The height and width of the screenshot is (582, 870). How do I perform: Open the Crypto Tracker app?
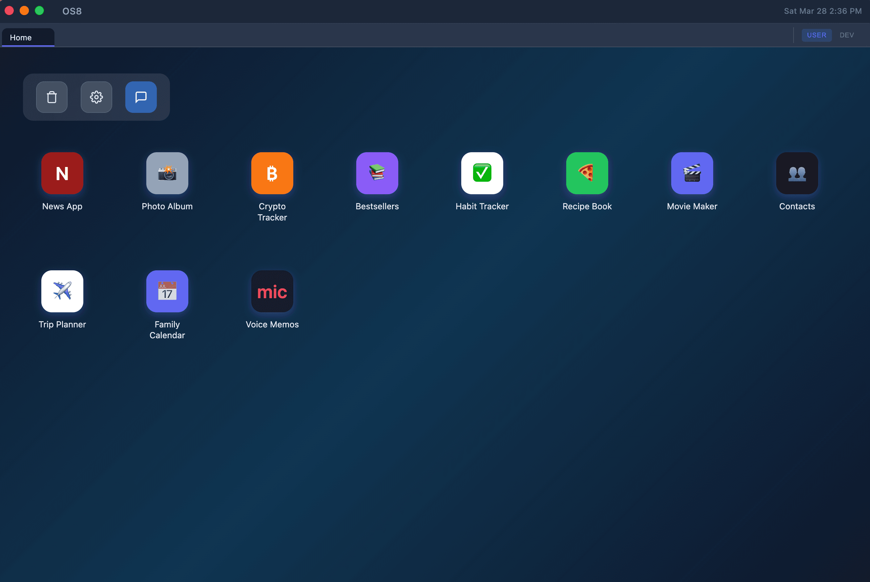272,173
